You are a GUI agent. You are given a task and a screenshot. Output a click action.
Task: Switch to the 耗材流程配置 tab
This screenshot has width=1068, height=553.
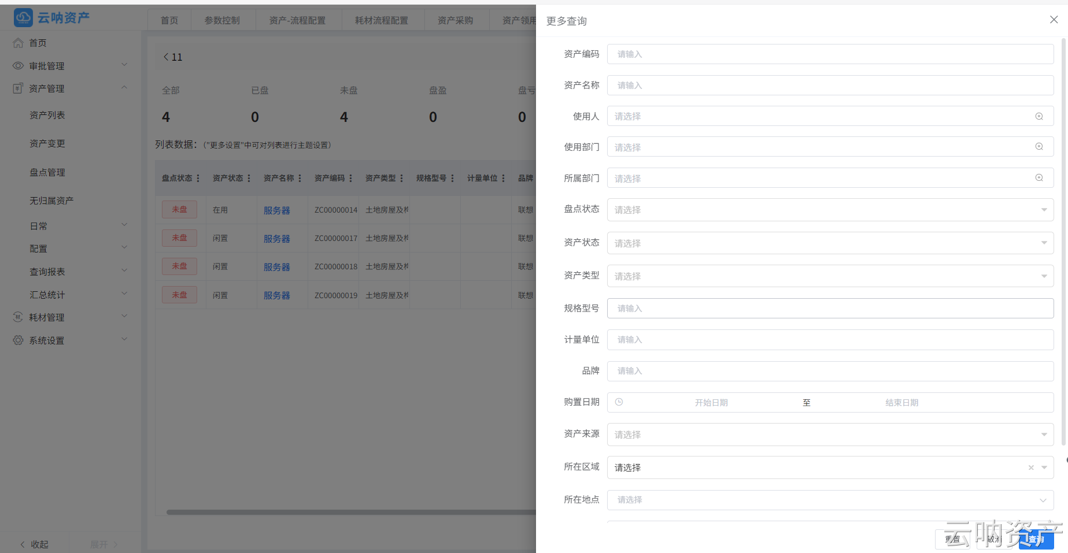point(382,20)
